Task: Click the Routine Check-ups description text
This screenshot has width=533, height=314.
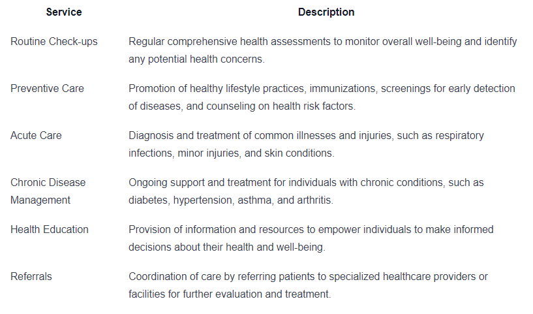Action: click(x=322, y=50)
